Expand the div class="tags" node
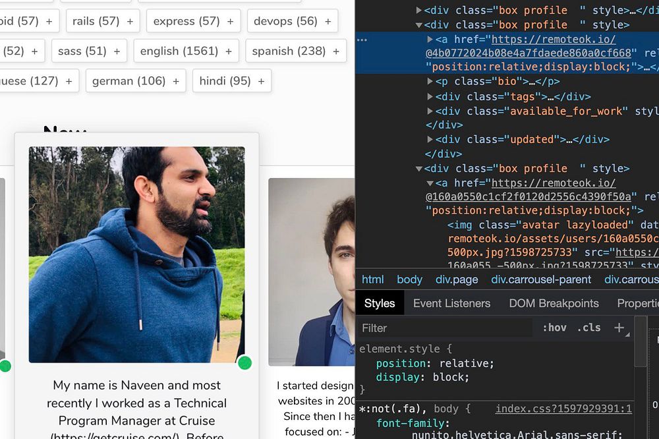659x439 pixels. tap(430, 96)
